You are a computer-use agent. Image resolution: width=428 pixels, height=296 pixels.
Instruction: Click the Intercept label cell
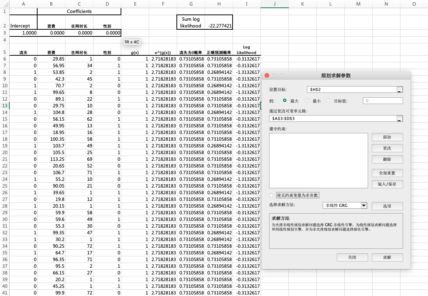23,22
